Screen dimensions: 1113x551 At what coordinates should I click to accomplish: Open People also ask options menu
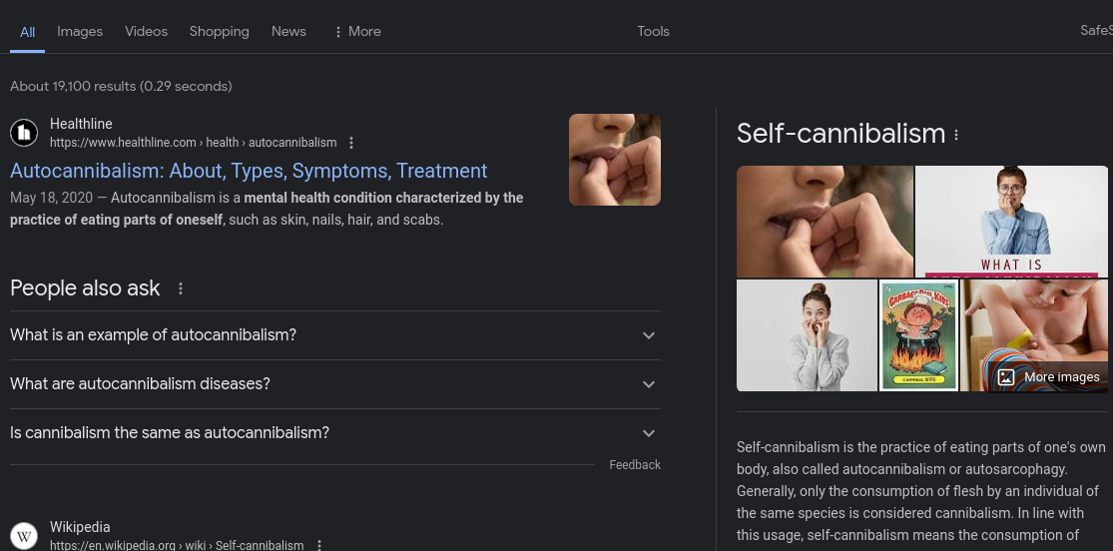coord(181,288)
